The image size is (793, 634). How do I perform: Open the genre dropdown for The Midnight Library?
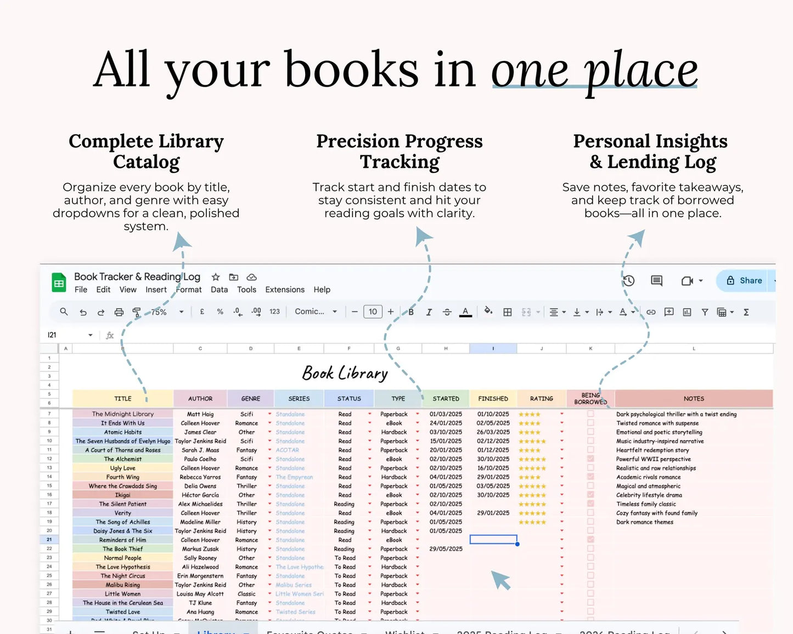coord(269,414)
